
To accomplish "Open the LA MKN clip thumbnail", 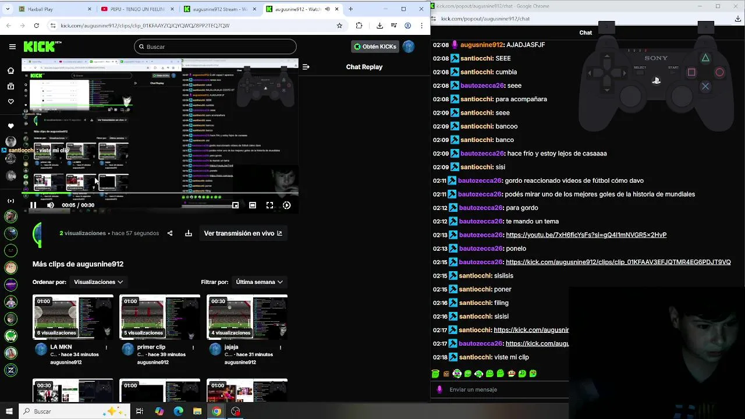I will click(73, 317).
